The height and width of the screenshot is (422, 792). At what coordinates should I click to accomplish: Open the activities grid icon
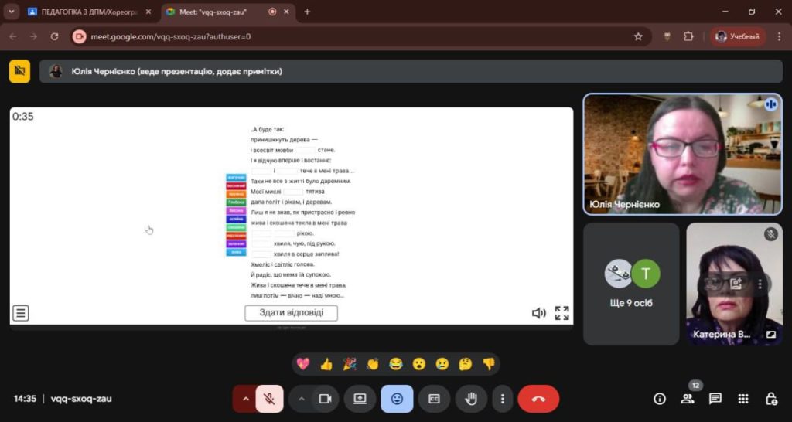[x=743, y=399]
